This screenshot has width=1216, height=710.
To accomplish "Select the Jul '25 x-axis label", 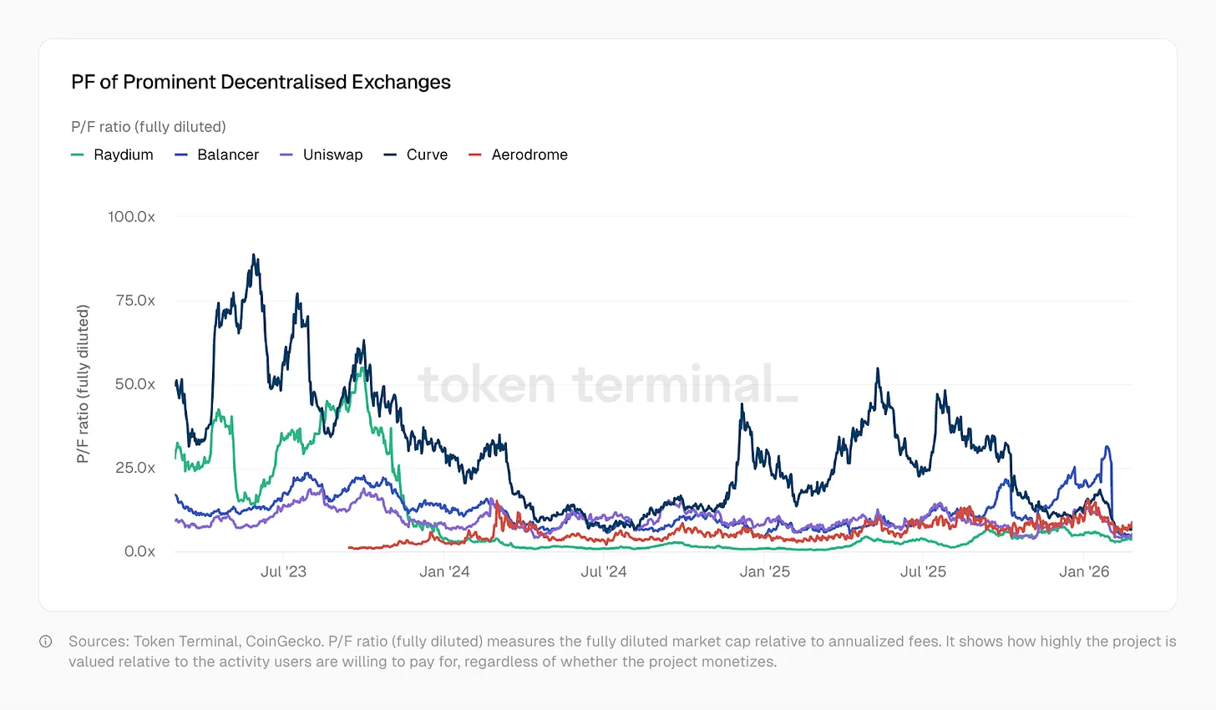I will pos(923,571).
